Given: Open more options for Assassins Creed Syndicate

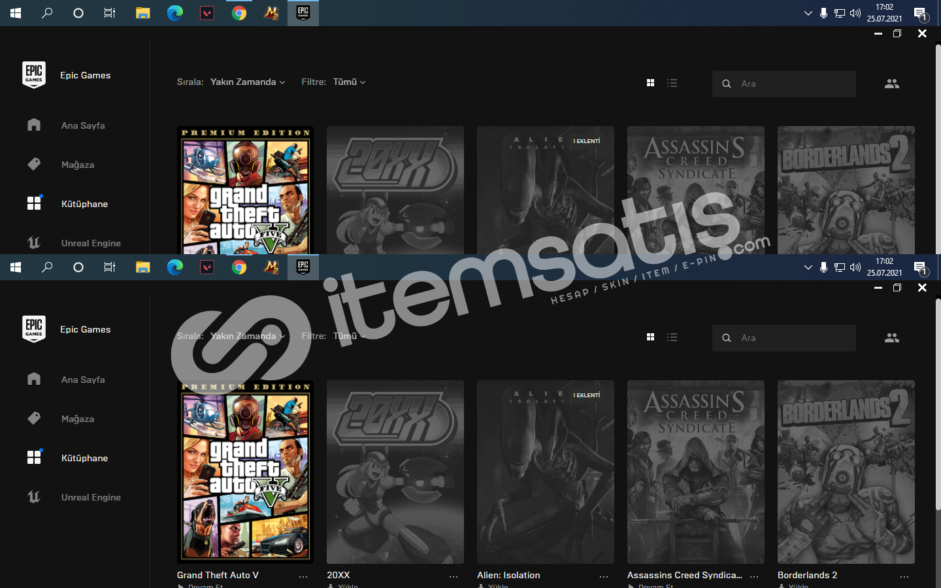Looking at the screenshot, I should click(x=754, y=576).
